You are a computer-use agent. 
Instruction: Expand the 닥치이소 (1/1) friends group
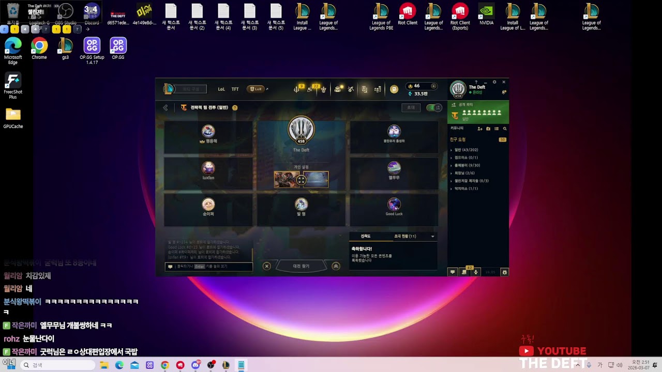[465, 189]
